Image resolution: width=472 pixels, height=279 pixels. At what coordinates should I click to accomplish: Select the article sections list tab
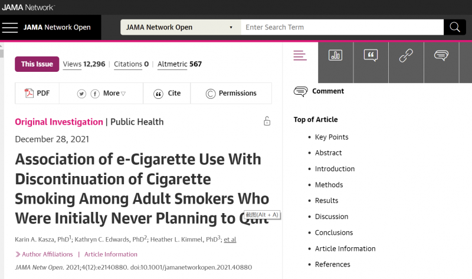(300, 56)
